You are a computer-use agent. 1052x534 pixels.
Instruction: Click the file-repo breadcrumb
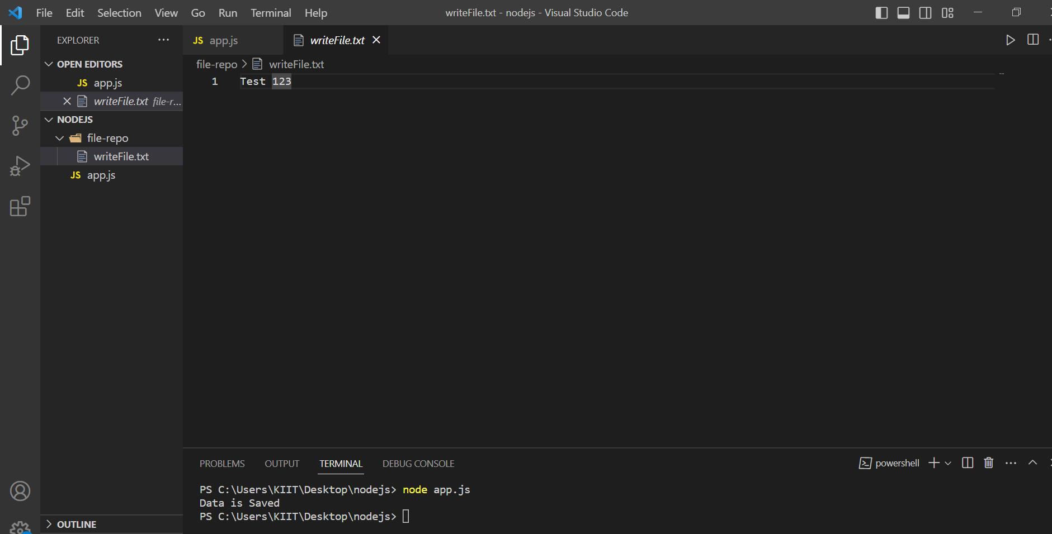point(216,64)
